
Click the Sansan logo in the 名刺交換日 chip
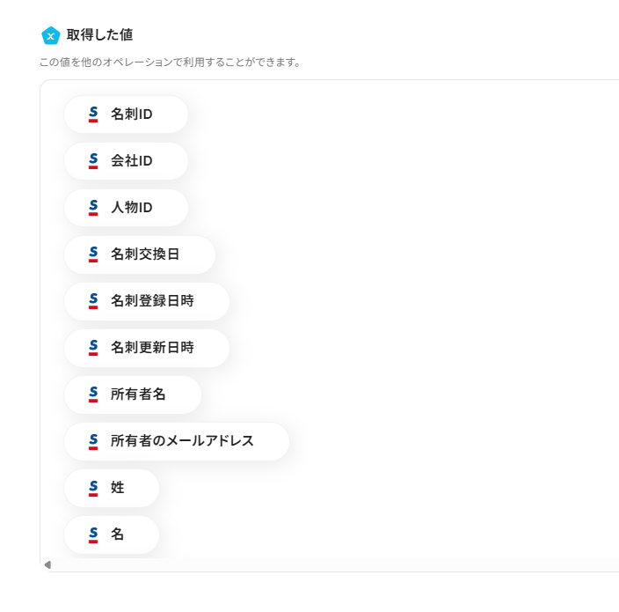93,254
